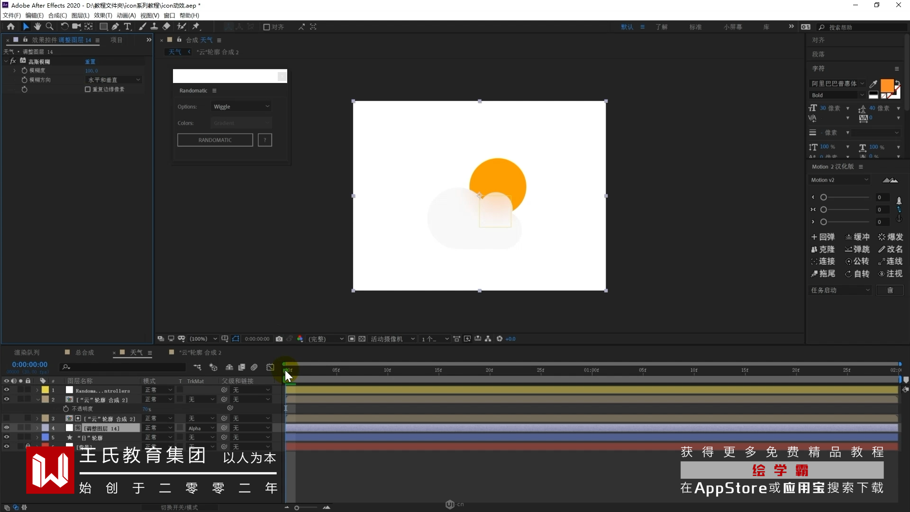Select the Hand tool
This screenshot has width=910, height=512.
[37, 27]
